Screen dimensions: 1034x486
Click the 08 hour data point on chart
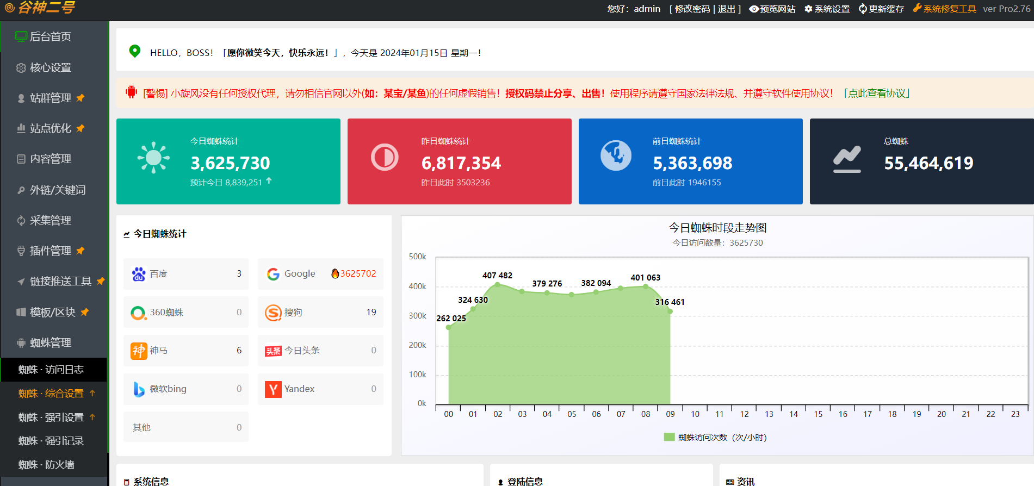coord(646,286)
